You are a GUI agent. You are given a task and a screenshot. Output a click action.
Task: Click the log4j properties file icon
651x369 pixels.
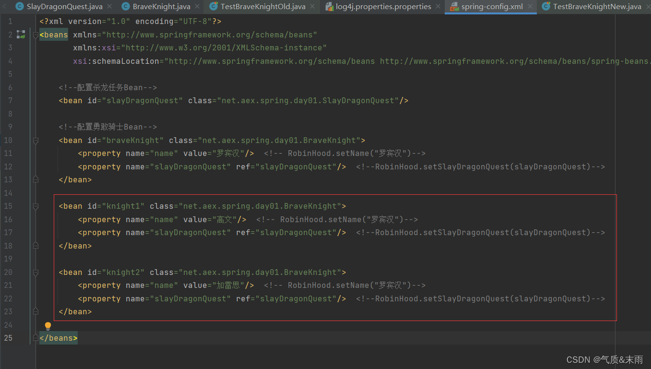click(329, 7)
